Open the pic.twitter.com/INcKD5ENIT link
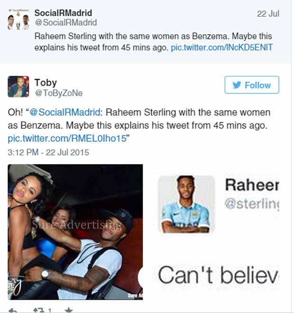The image size is (294, 313). click(221, 47)
